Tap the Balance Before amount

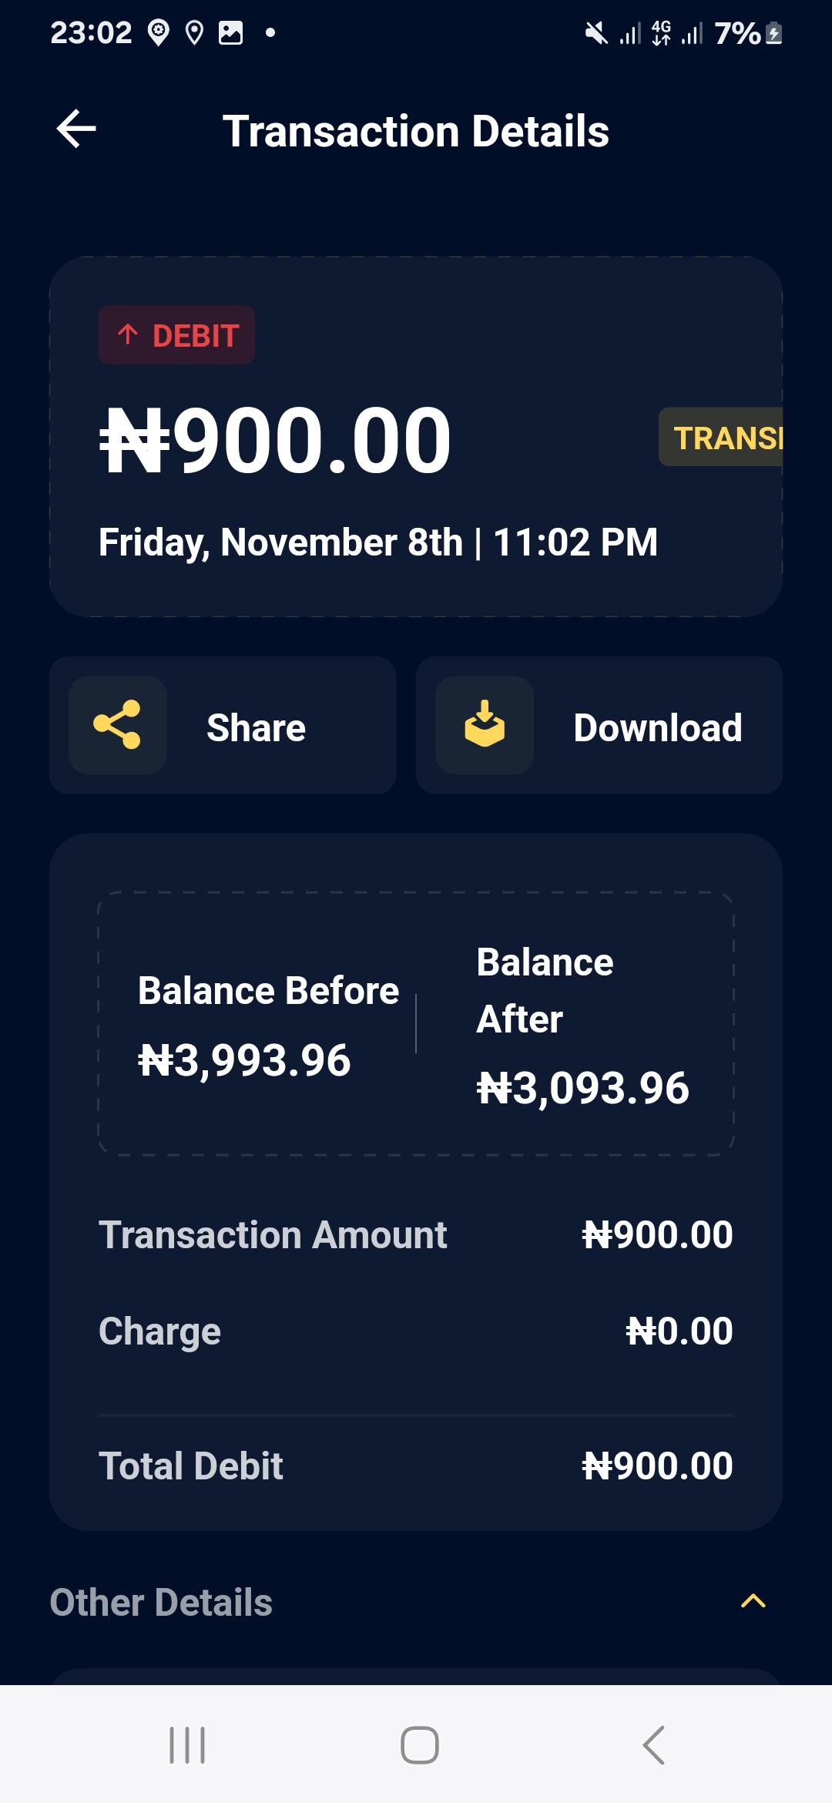click(244, 1060)
